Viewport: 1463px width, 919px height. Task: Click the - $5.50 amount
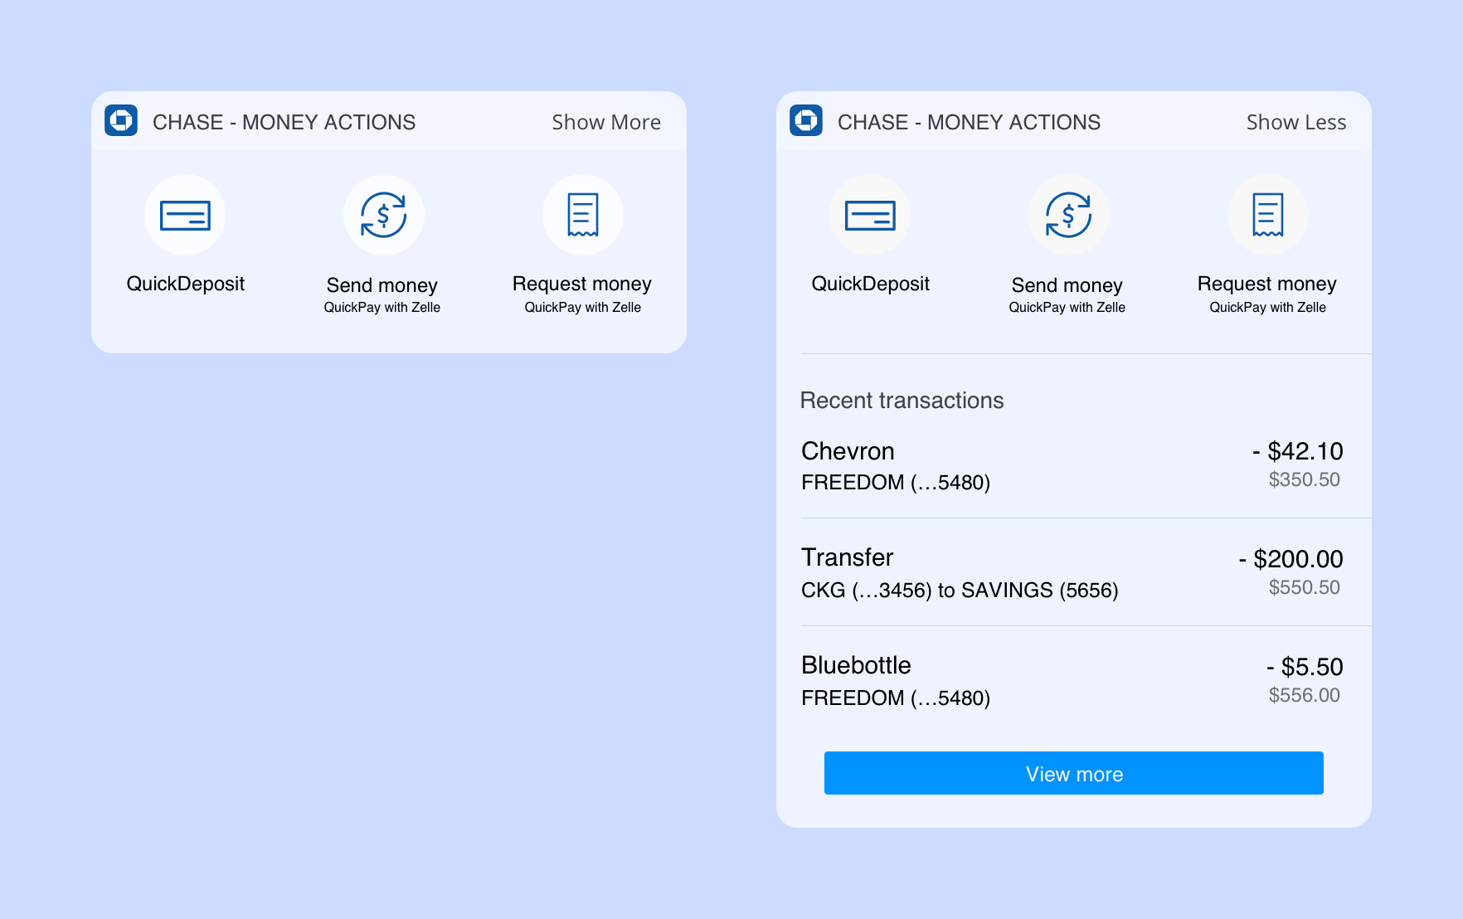(x=1305, y=667)
